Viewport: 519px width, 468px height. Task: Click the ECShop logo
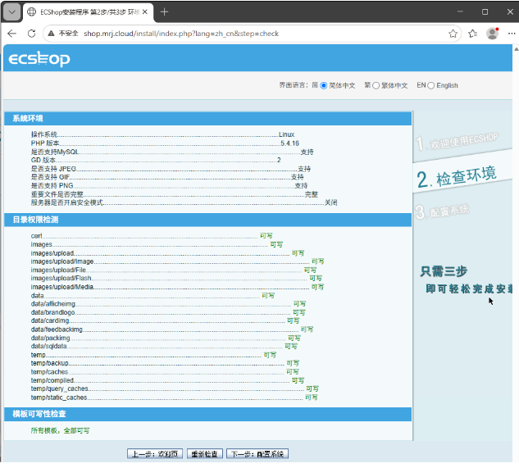tap(39, 59)
